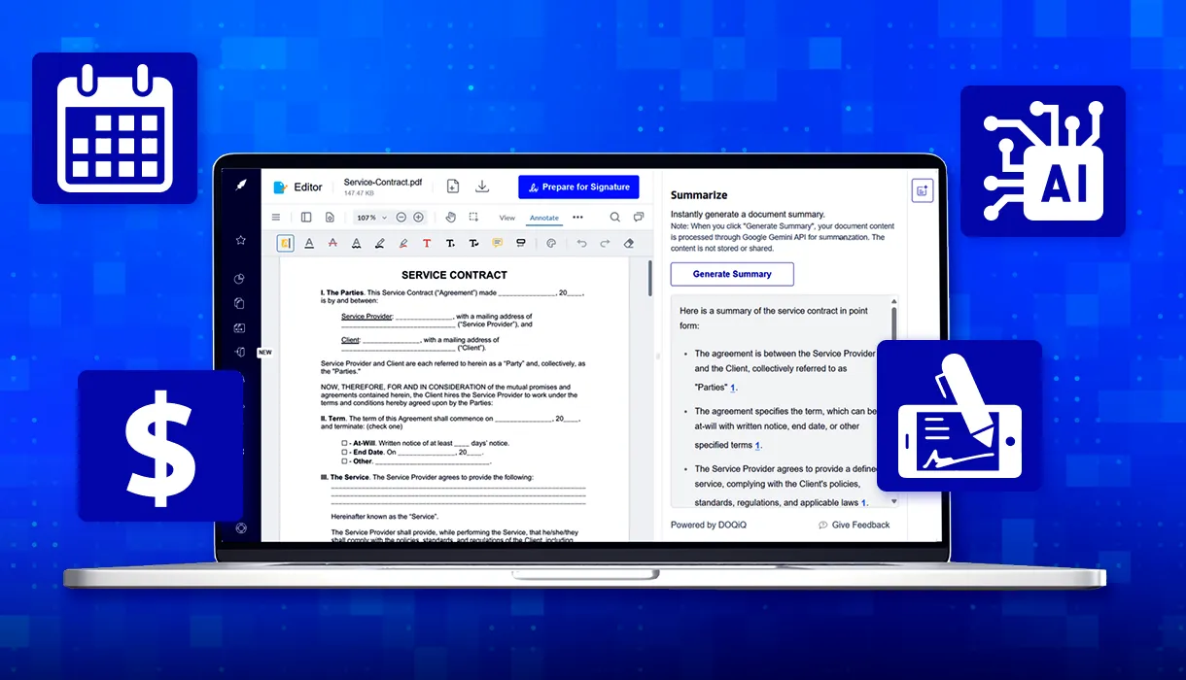Click the add file icon beside Service-Contract.pdf
This screenshot has height=680, width=1186.
[x=453, y=187]
